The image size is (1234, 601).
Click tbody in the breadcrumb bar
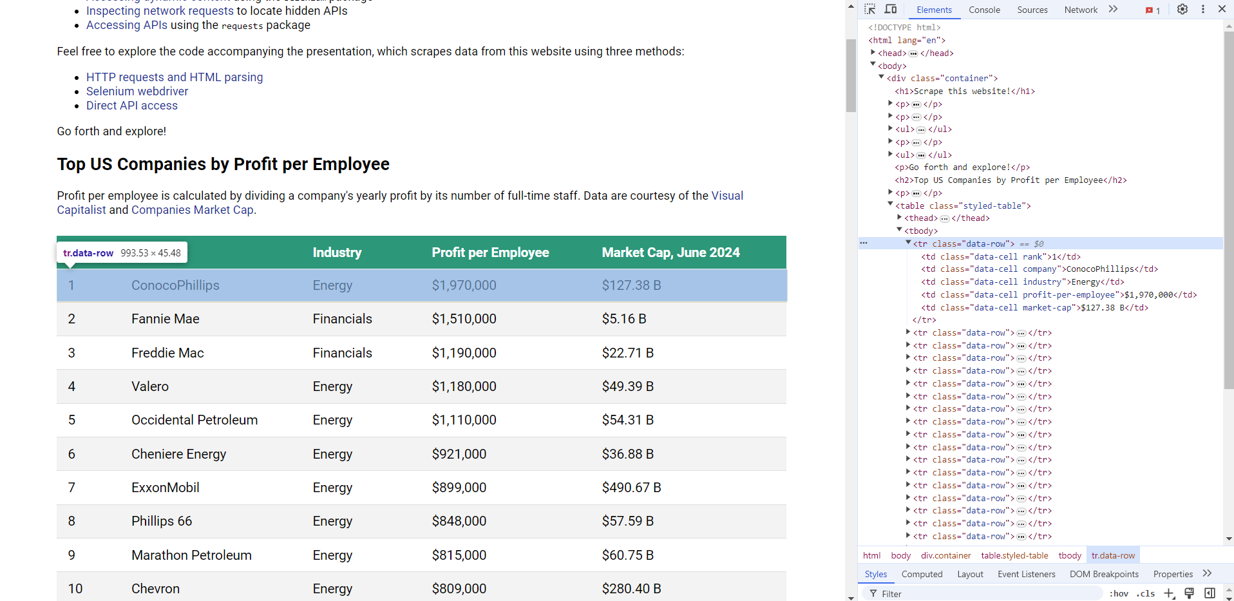[x=1070, y=555]
